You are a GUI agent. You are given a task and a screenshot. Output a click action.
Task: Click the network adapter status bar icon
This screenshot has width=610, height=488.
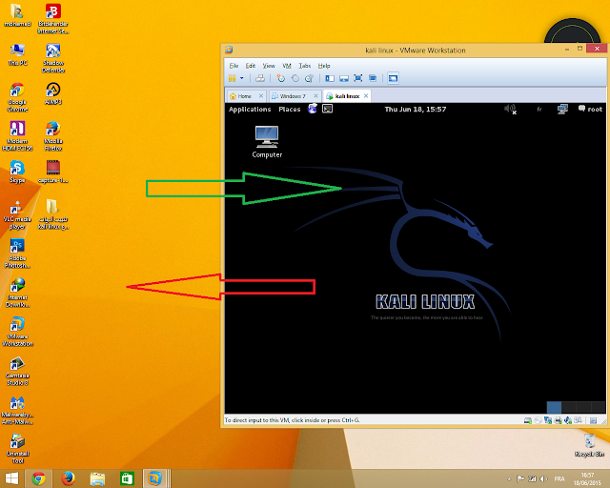point(548,420)
